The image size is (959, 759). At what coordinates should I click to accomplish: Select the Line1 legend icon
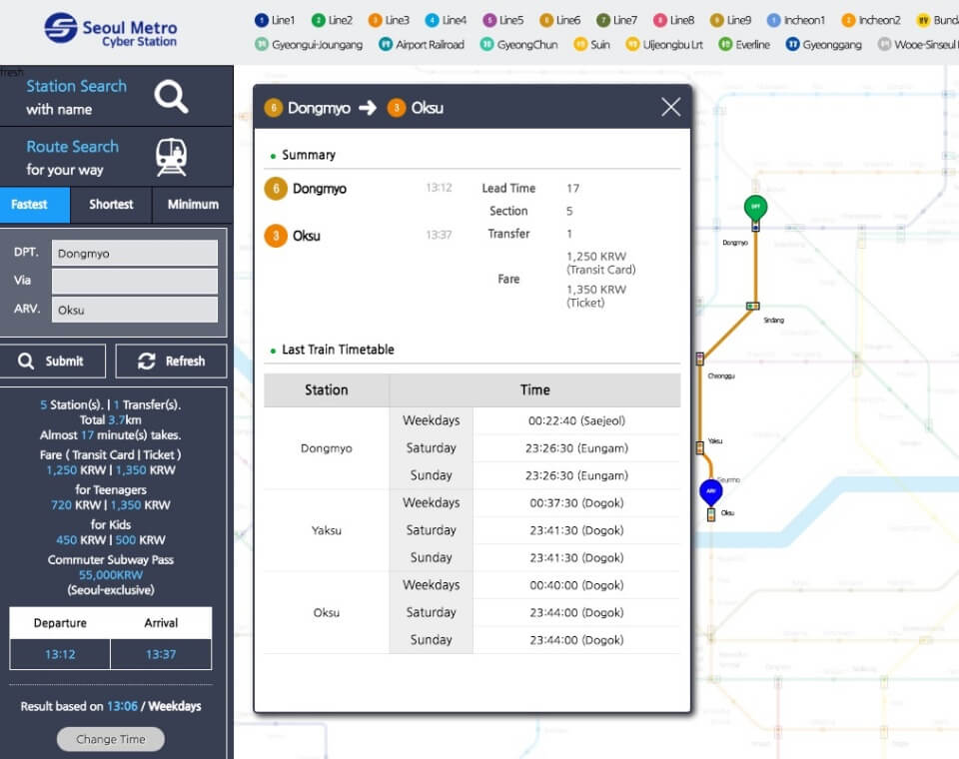point(262,20)
